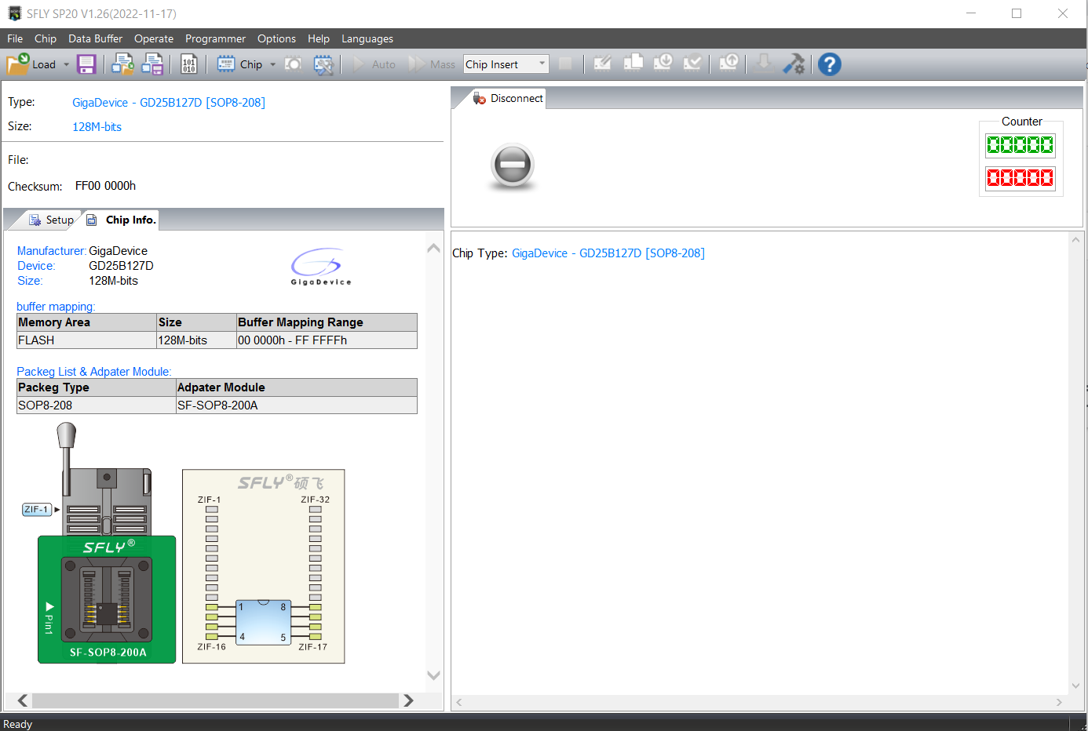Click the Disconnect tab

point(509,98)
